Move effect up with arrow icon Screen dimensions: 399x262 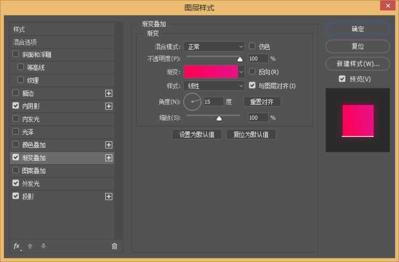30,246
